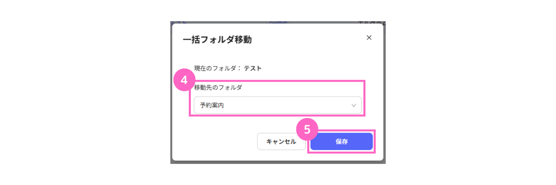
Task: Click the 移動先のフォルダ field label
Action: click(218, 87)
